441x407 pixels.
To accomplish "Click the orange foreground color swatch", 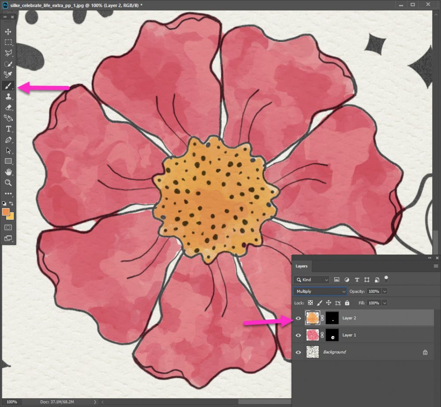I will [x=6, y=212].
